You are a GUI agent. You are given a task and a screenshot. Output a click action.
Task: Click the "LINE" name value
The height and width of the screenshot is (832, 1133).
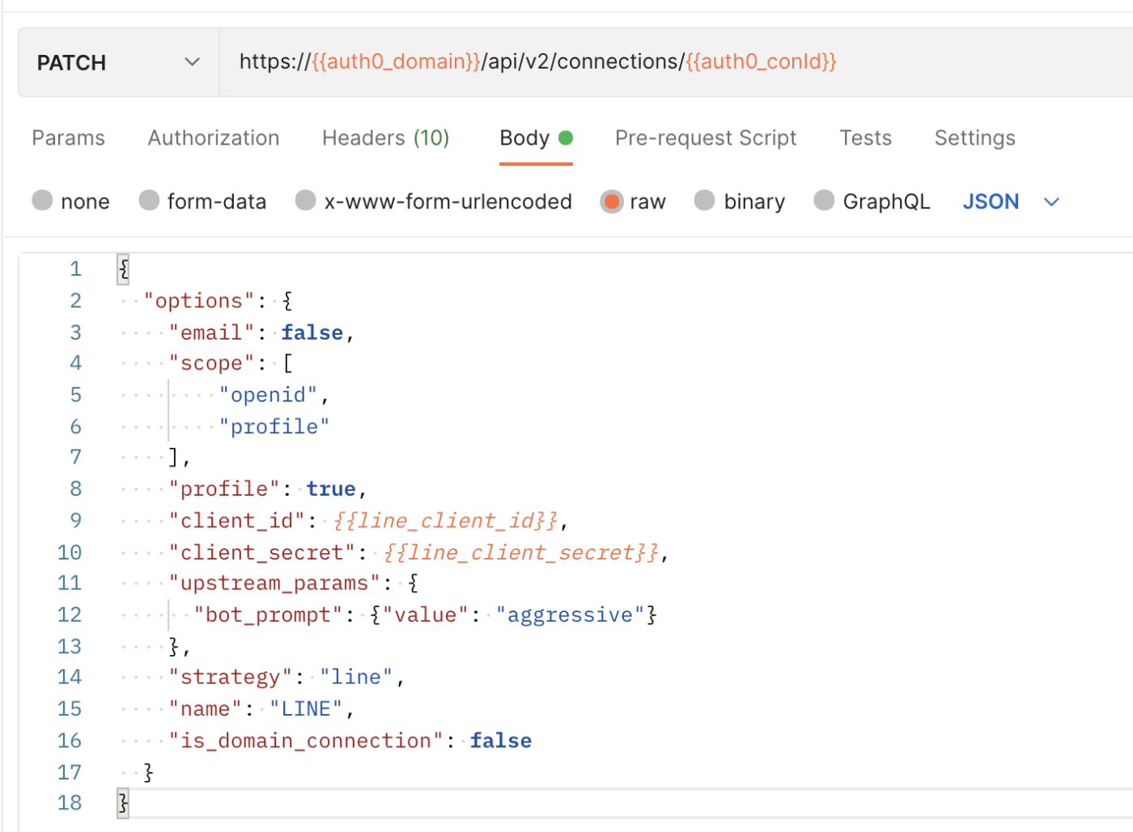pos(306,709)
